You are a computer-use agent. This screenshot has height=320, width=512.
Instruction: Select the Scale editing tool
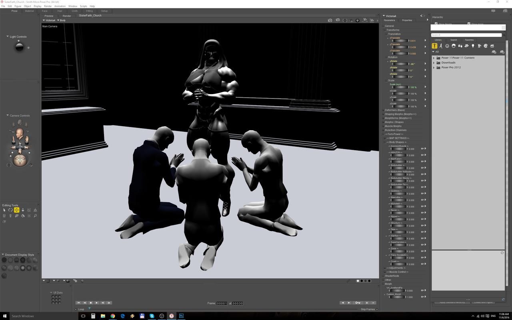tap(29, 210)
